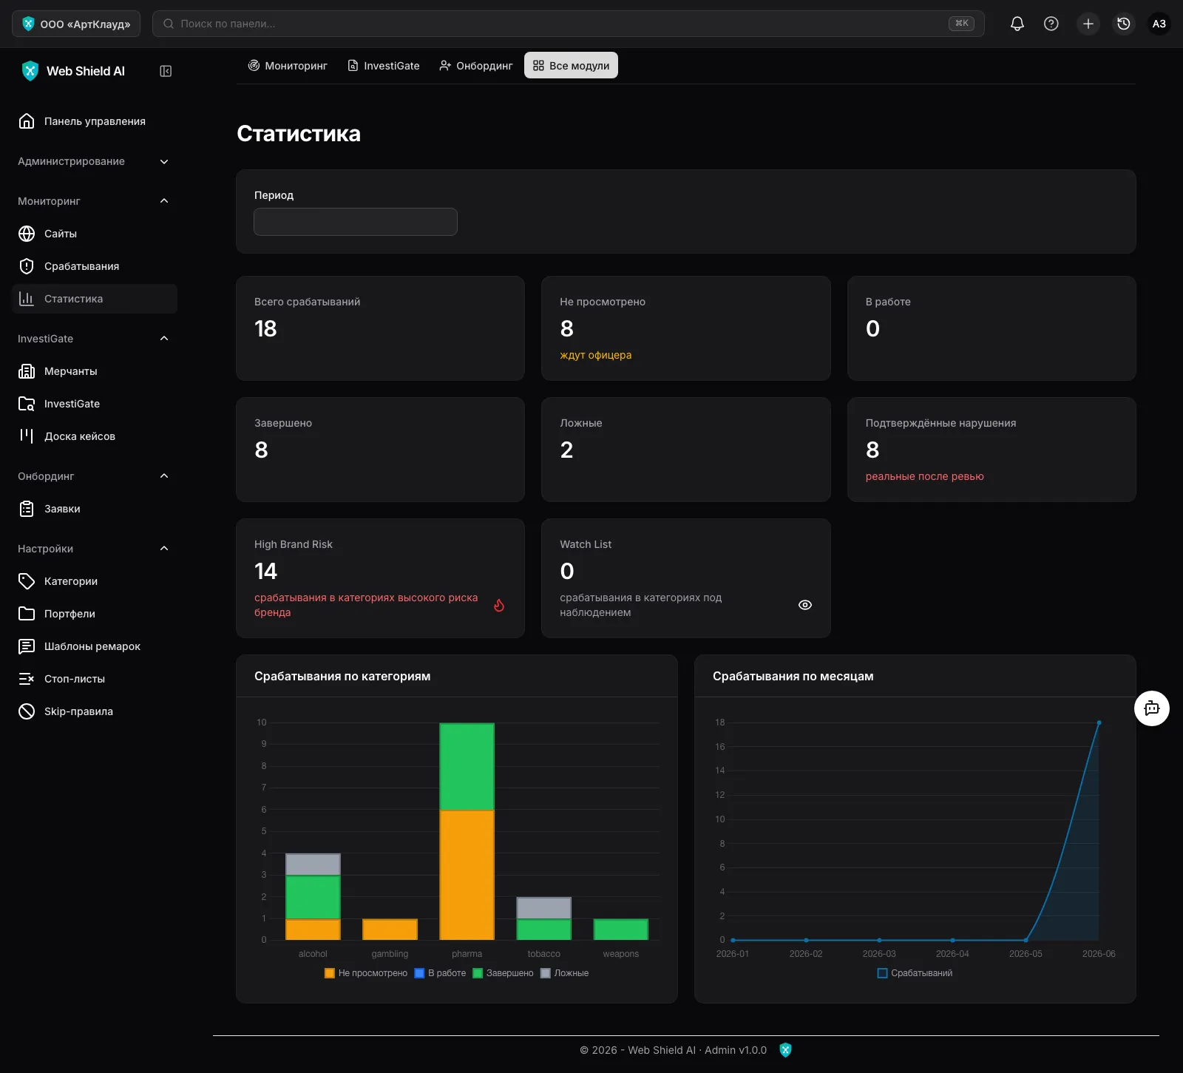Viewport: 1183px width, 1073px height.
Task: Open the floating AI assistant bot button
Action: [x=1152, y=708]
